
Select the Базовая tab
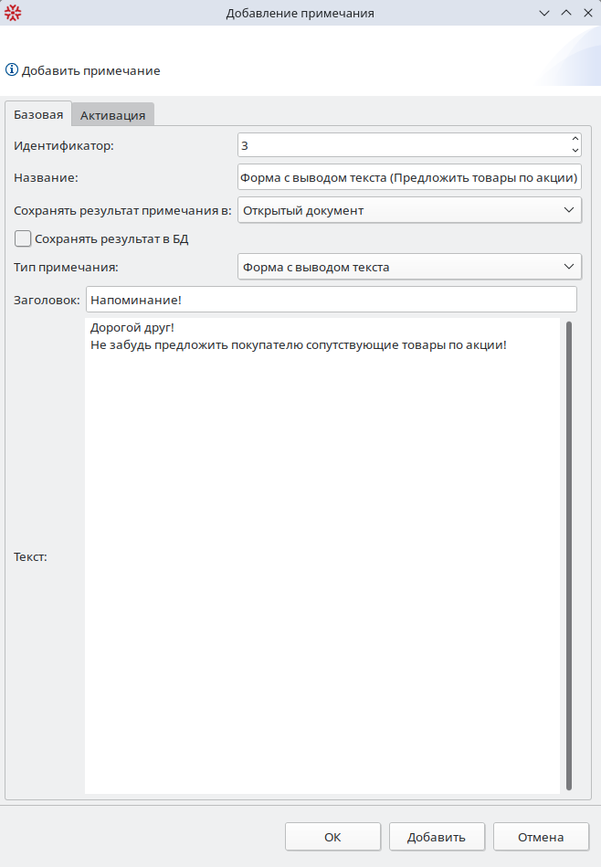click(x=38, y=114)
